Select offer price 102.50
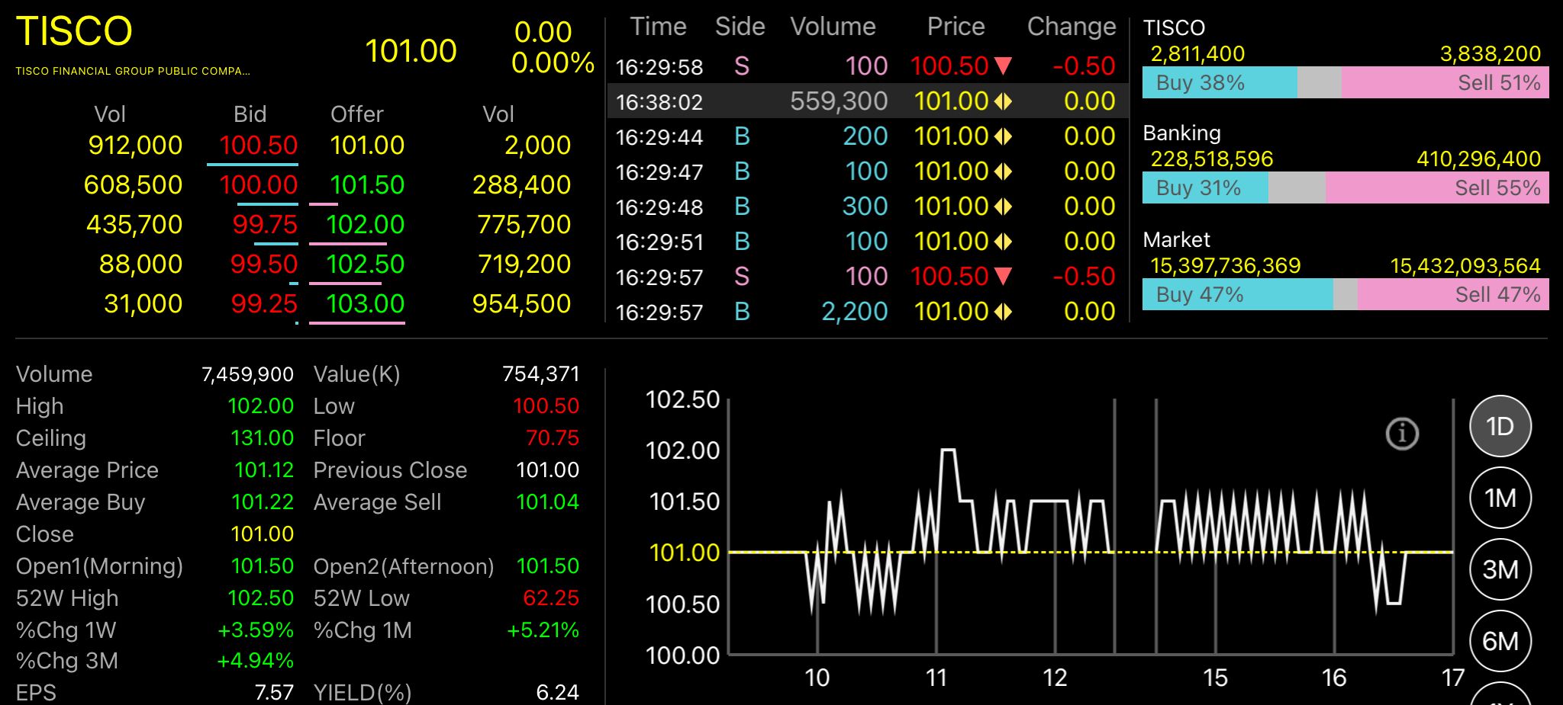Image resolution: width=1563 pixels, height=705 pixels. [x=366, y=264]
